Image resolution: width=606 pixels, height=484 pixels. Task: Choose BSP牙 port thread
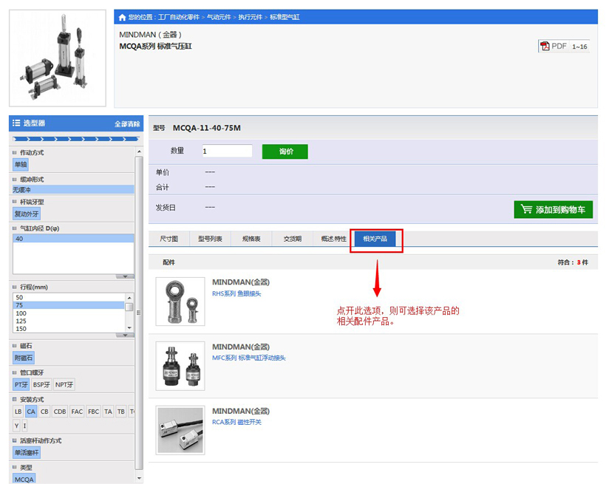[41, 385]
